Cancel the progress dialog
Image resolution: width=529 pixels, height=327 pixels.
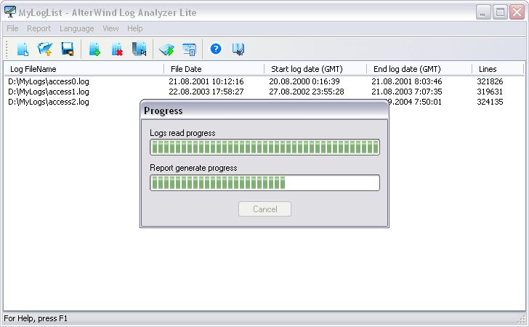pyautogui.click(x=264, y=209)
